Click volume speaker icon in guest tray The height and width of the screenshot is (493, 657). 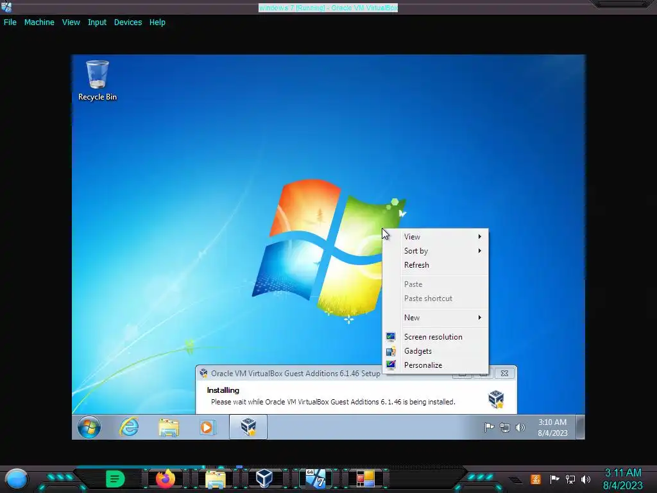[520, 428]
